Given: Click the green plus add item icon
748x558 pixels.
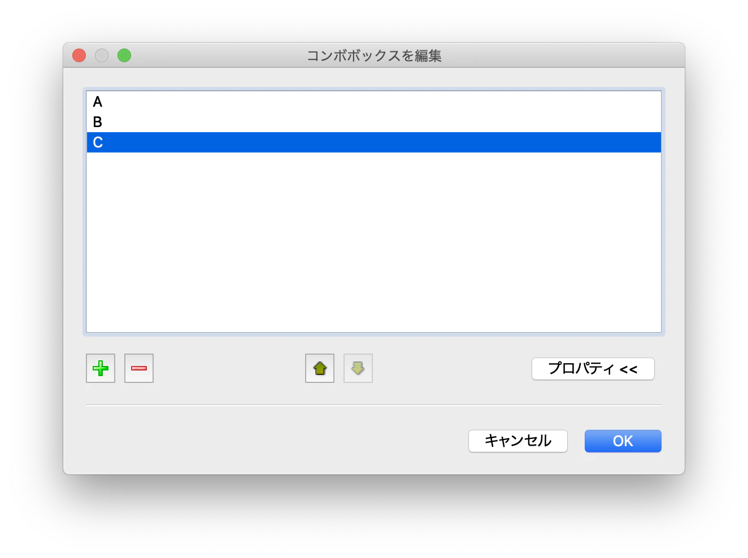Looking at the screenshot, I should click(x=101, y=368).
